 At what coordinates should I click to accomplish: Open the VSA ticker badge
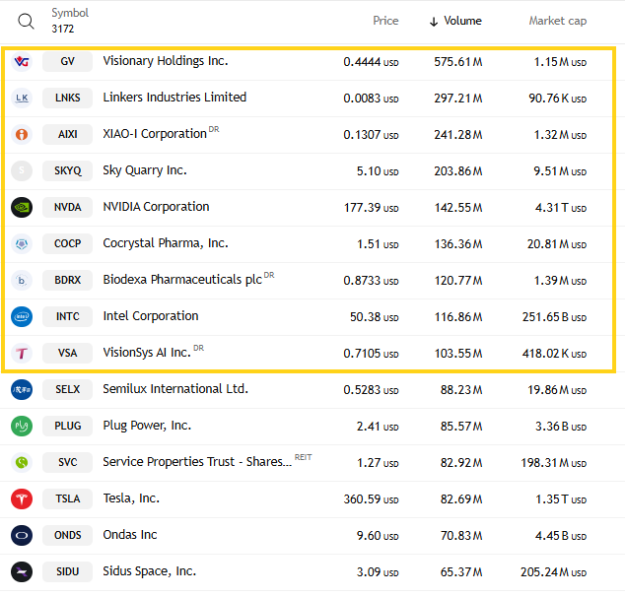(x=67, y=354)
